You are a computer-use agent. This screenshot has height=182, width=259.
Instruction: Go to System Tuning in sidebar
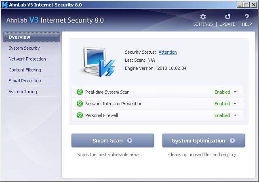23,92
